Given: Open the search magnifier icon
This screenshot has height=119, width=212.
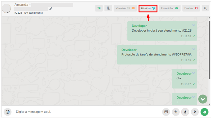Looking at the screenshot, I should click(x=205, y=8).
